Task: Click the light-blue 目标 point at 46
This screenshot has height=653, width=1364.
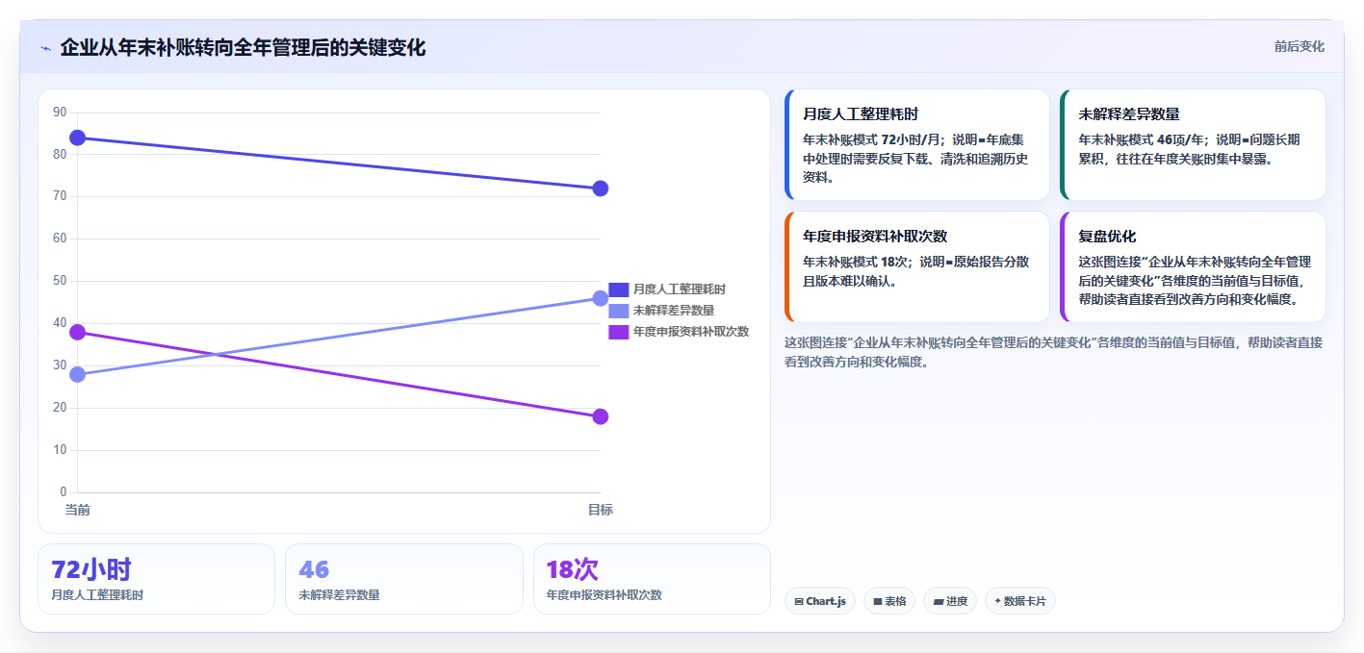Action: click(601, 298)
